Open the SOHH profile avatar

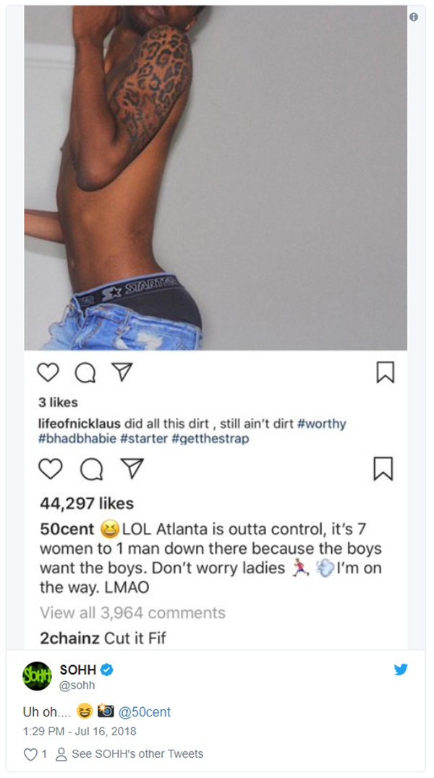pos(37,676)
